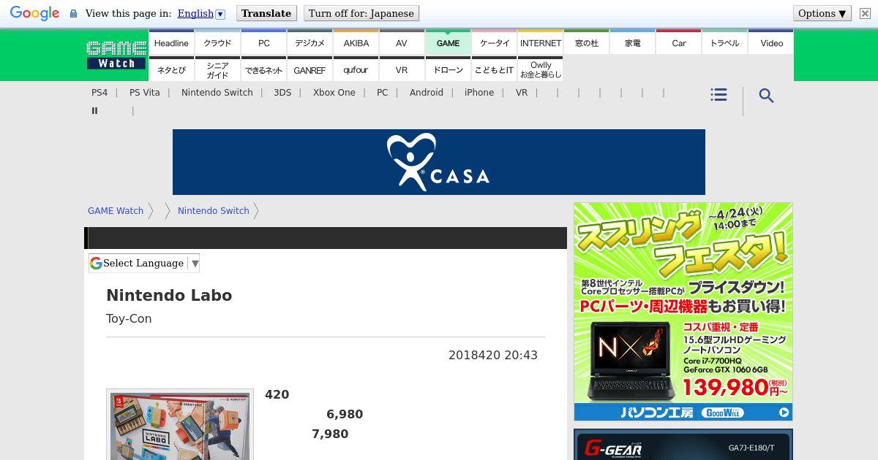Click the Nintendo Labo article headline

click(169, 296)
